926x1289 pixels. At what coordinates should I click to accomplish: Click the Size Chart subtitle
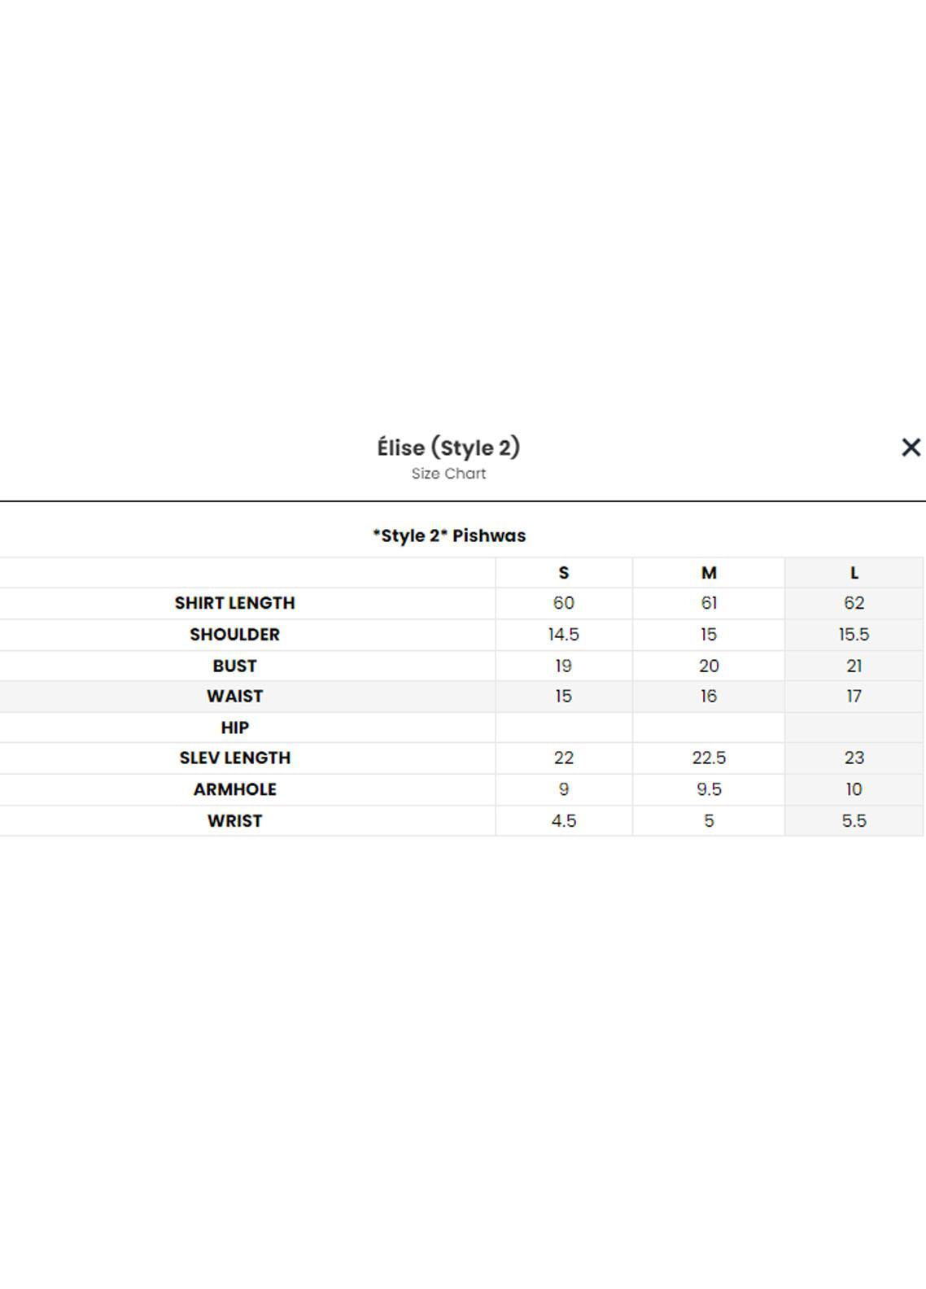click(448, 474)
